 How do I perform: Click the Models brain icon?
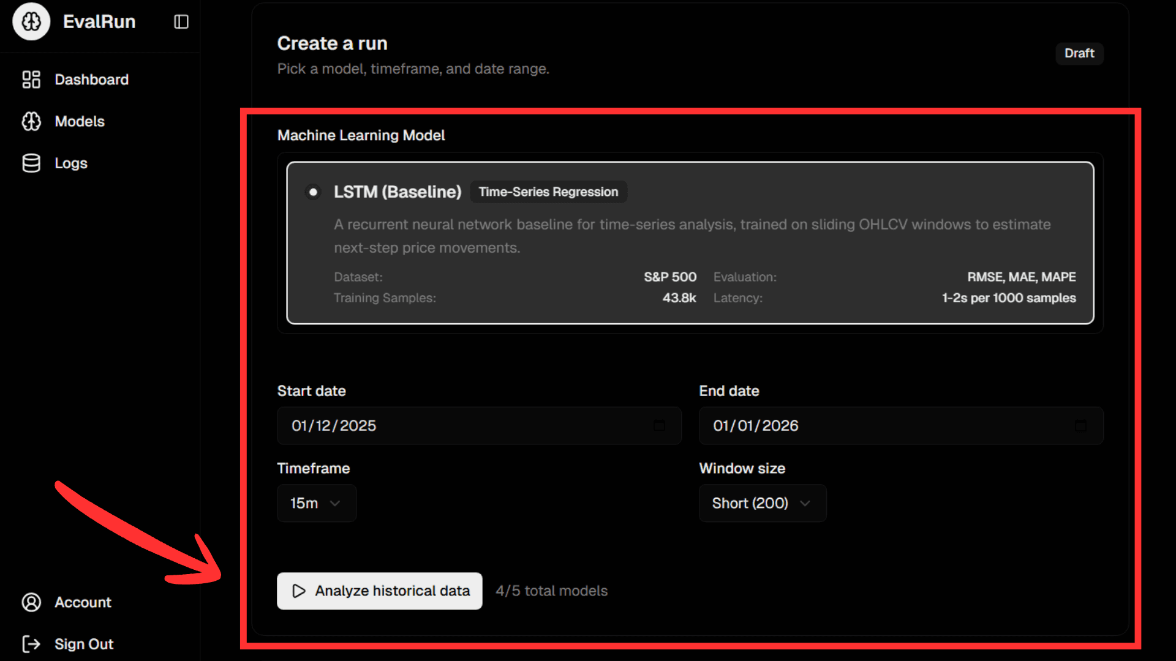(x=31, y=121)
